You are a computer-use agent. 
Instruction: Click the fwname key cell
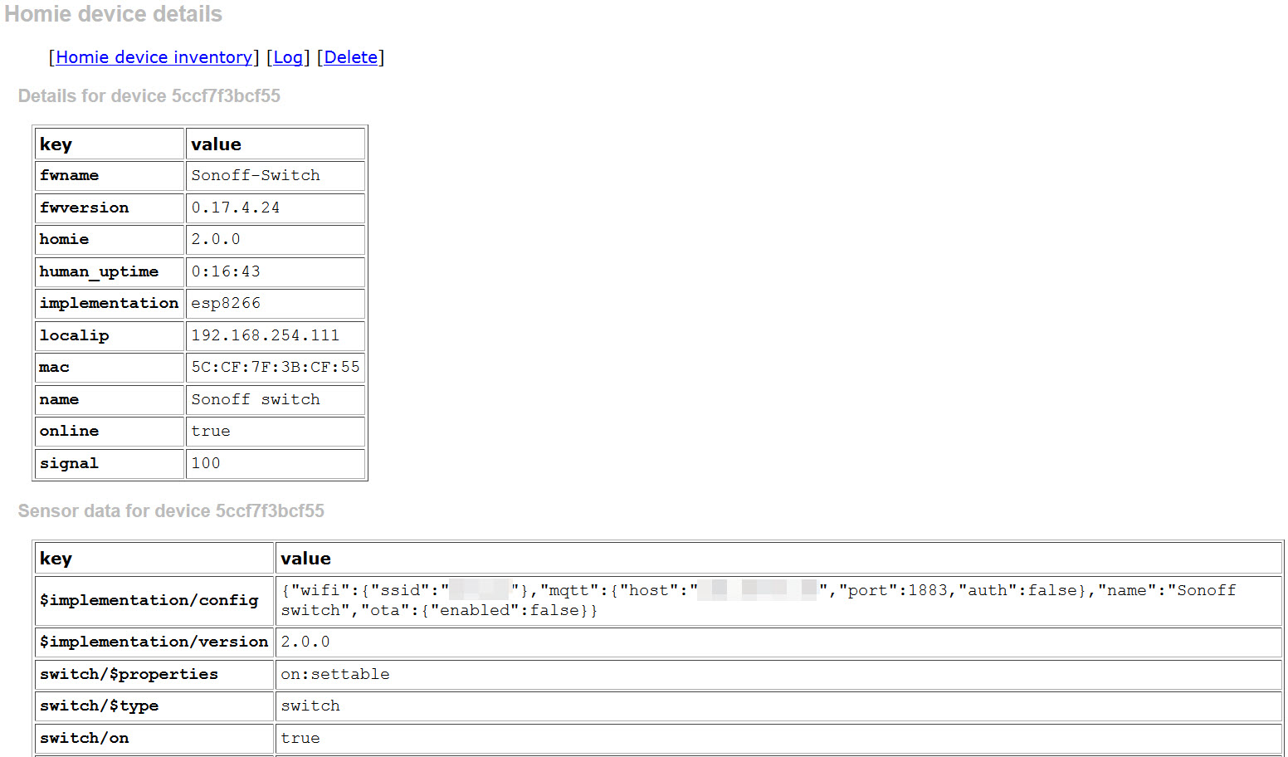point(110,176)
